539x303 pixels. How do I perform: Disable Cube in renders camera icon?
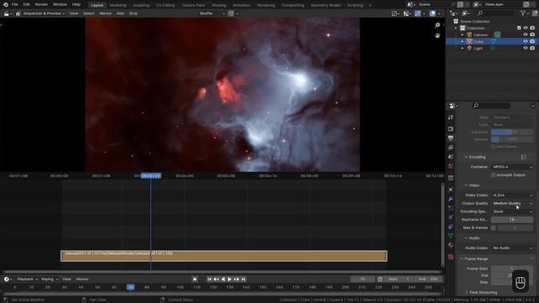coord(532,41)
